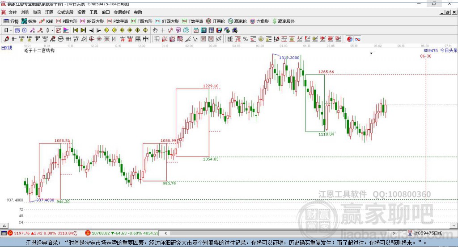The height and width of the screenshot is (247, 458).
Task: Switch to the K线 candlestick chart
Action: pyautogui.click(x=46, y=21)
